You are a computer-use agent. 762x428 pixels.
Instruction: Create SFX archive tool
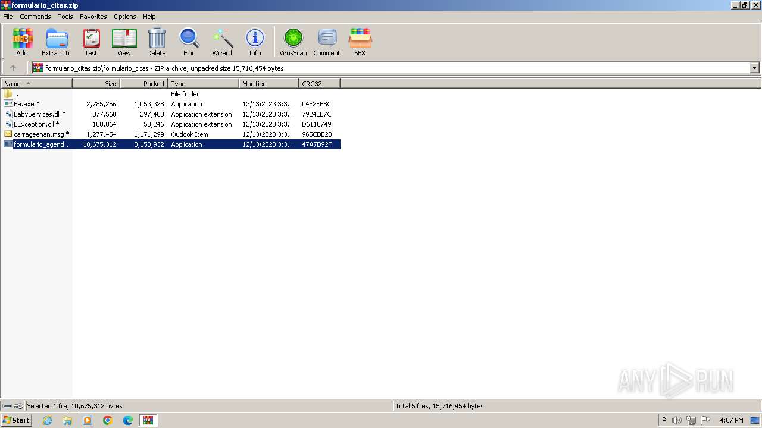pos(360,42)
